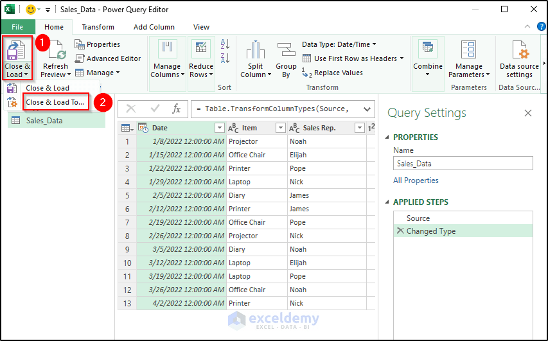Switch to the View tab
This screenshot has height=341, width=548.
(201, 27)
